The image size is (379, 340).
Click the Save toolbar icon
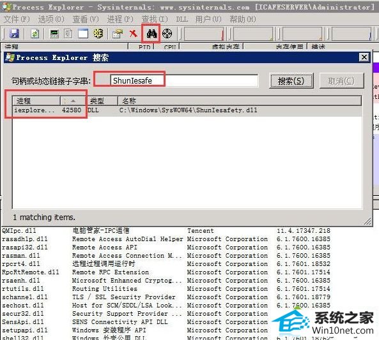tap(14, 33)
